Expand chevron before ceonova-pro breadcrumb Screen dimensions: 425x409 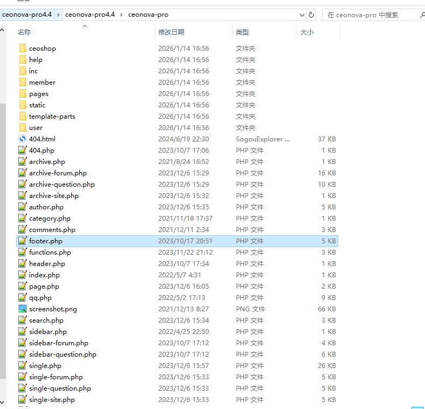[x=121, y=15]
